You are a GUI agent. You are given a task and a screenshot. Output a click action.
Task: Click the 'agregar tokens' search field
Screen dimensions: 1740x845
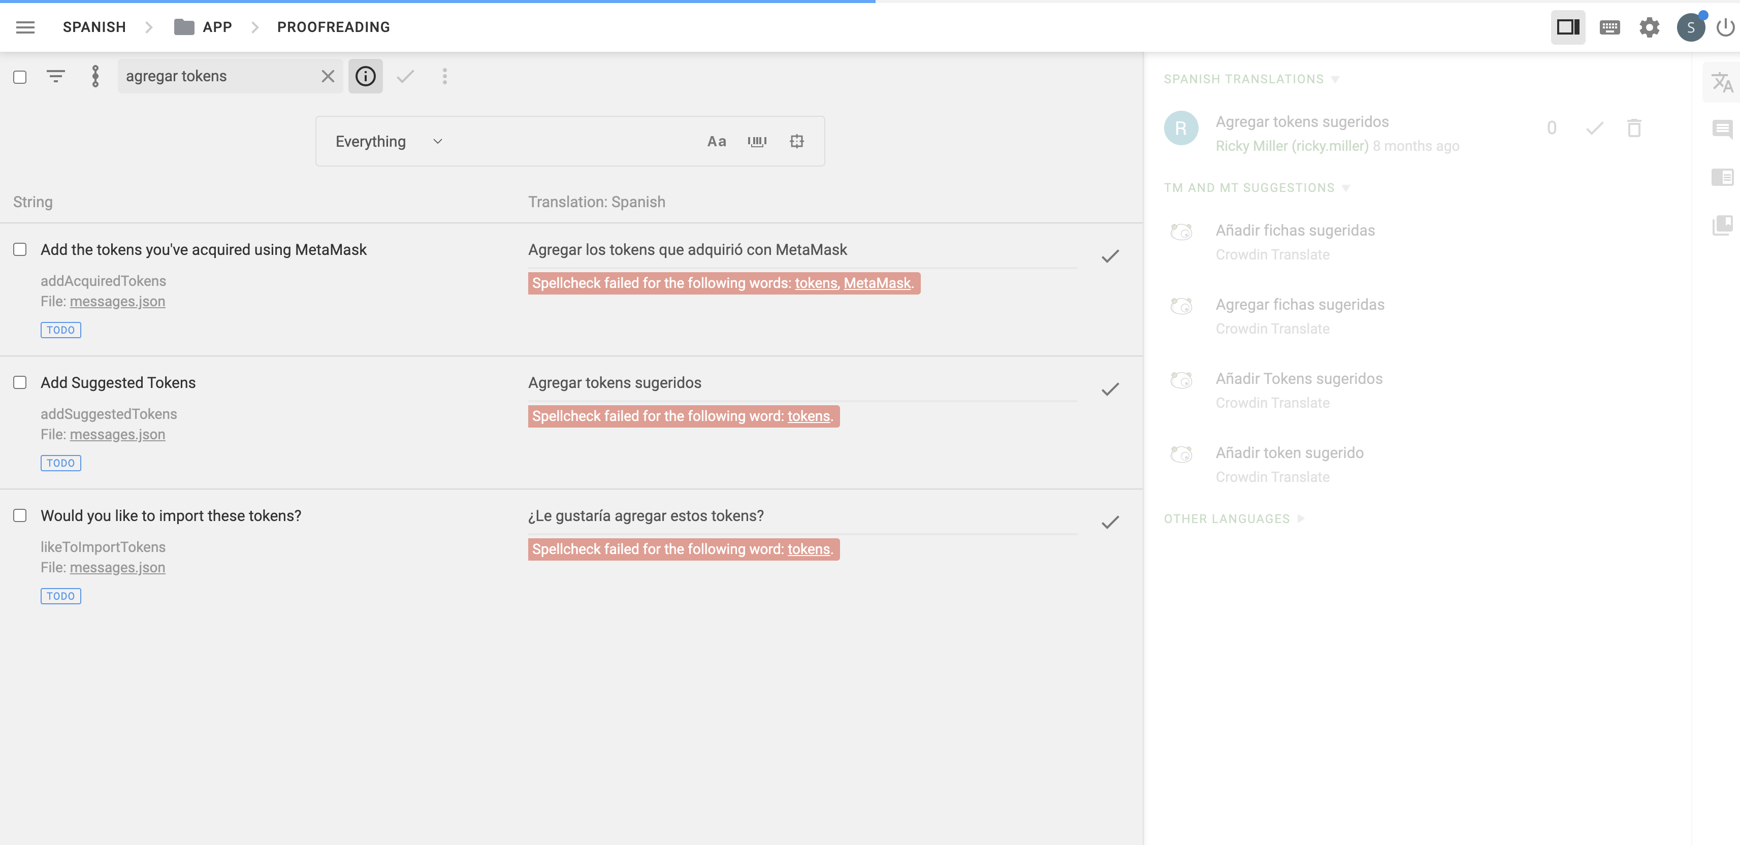click(216, 76)
